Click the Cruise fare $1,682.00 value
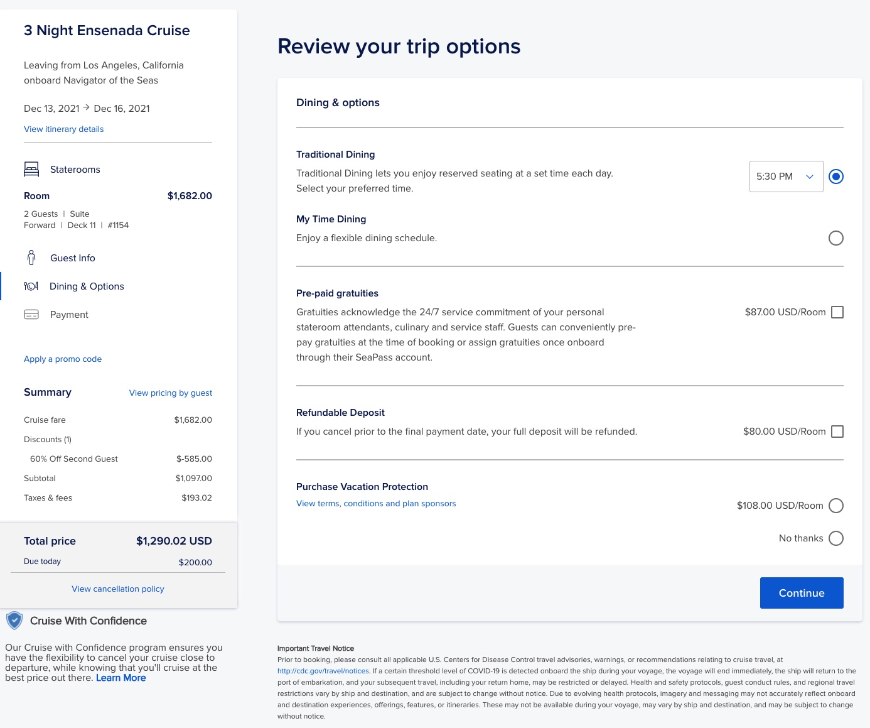 193,420
